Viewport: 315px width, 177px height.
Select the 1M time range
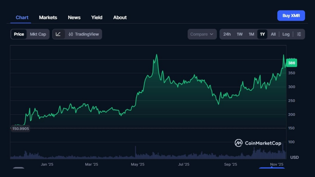coord(251,34)
